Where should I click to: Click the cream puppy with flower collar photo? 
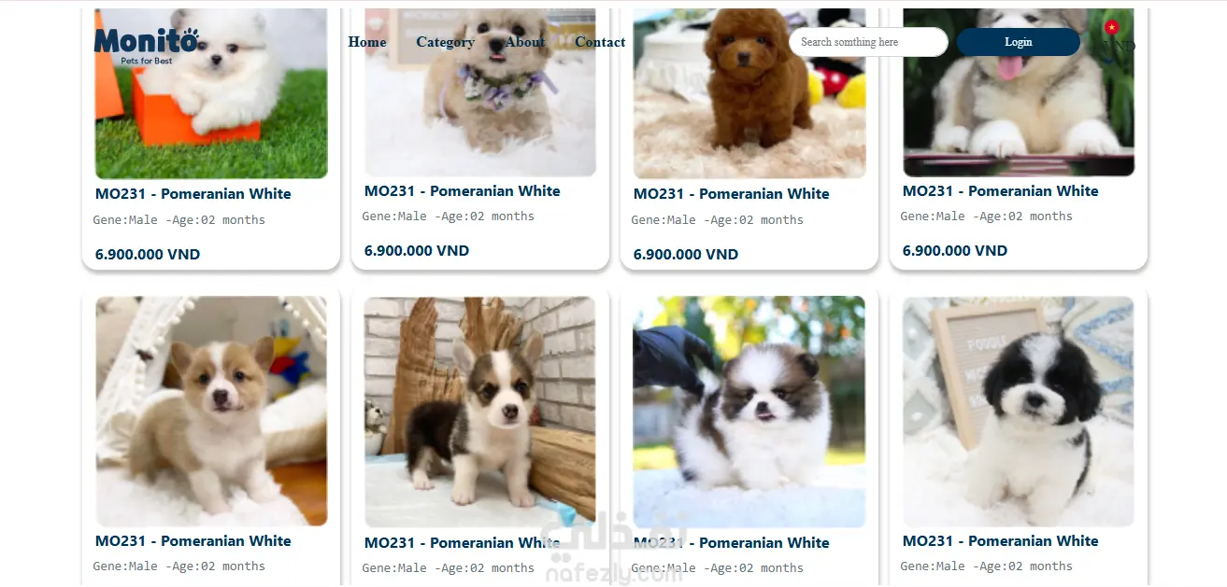[x=480, y=92]
